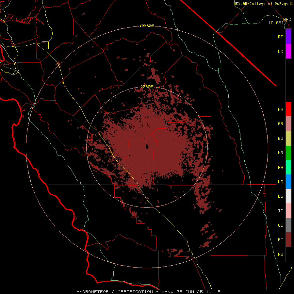
Task: Click the 'IC' legend label
Action: [x=280, y=211]
